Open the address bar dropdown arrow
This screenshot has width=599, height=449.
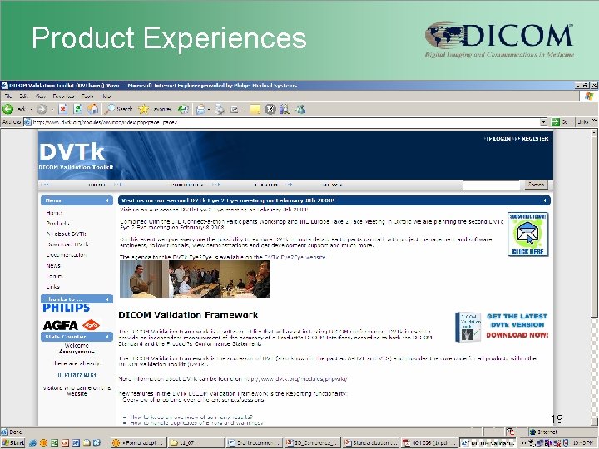tap(543, 122)
